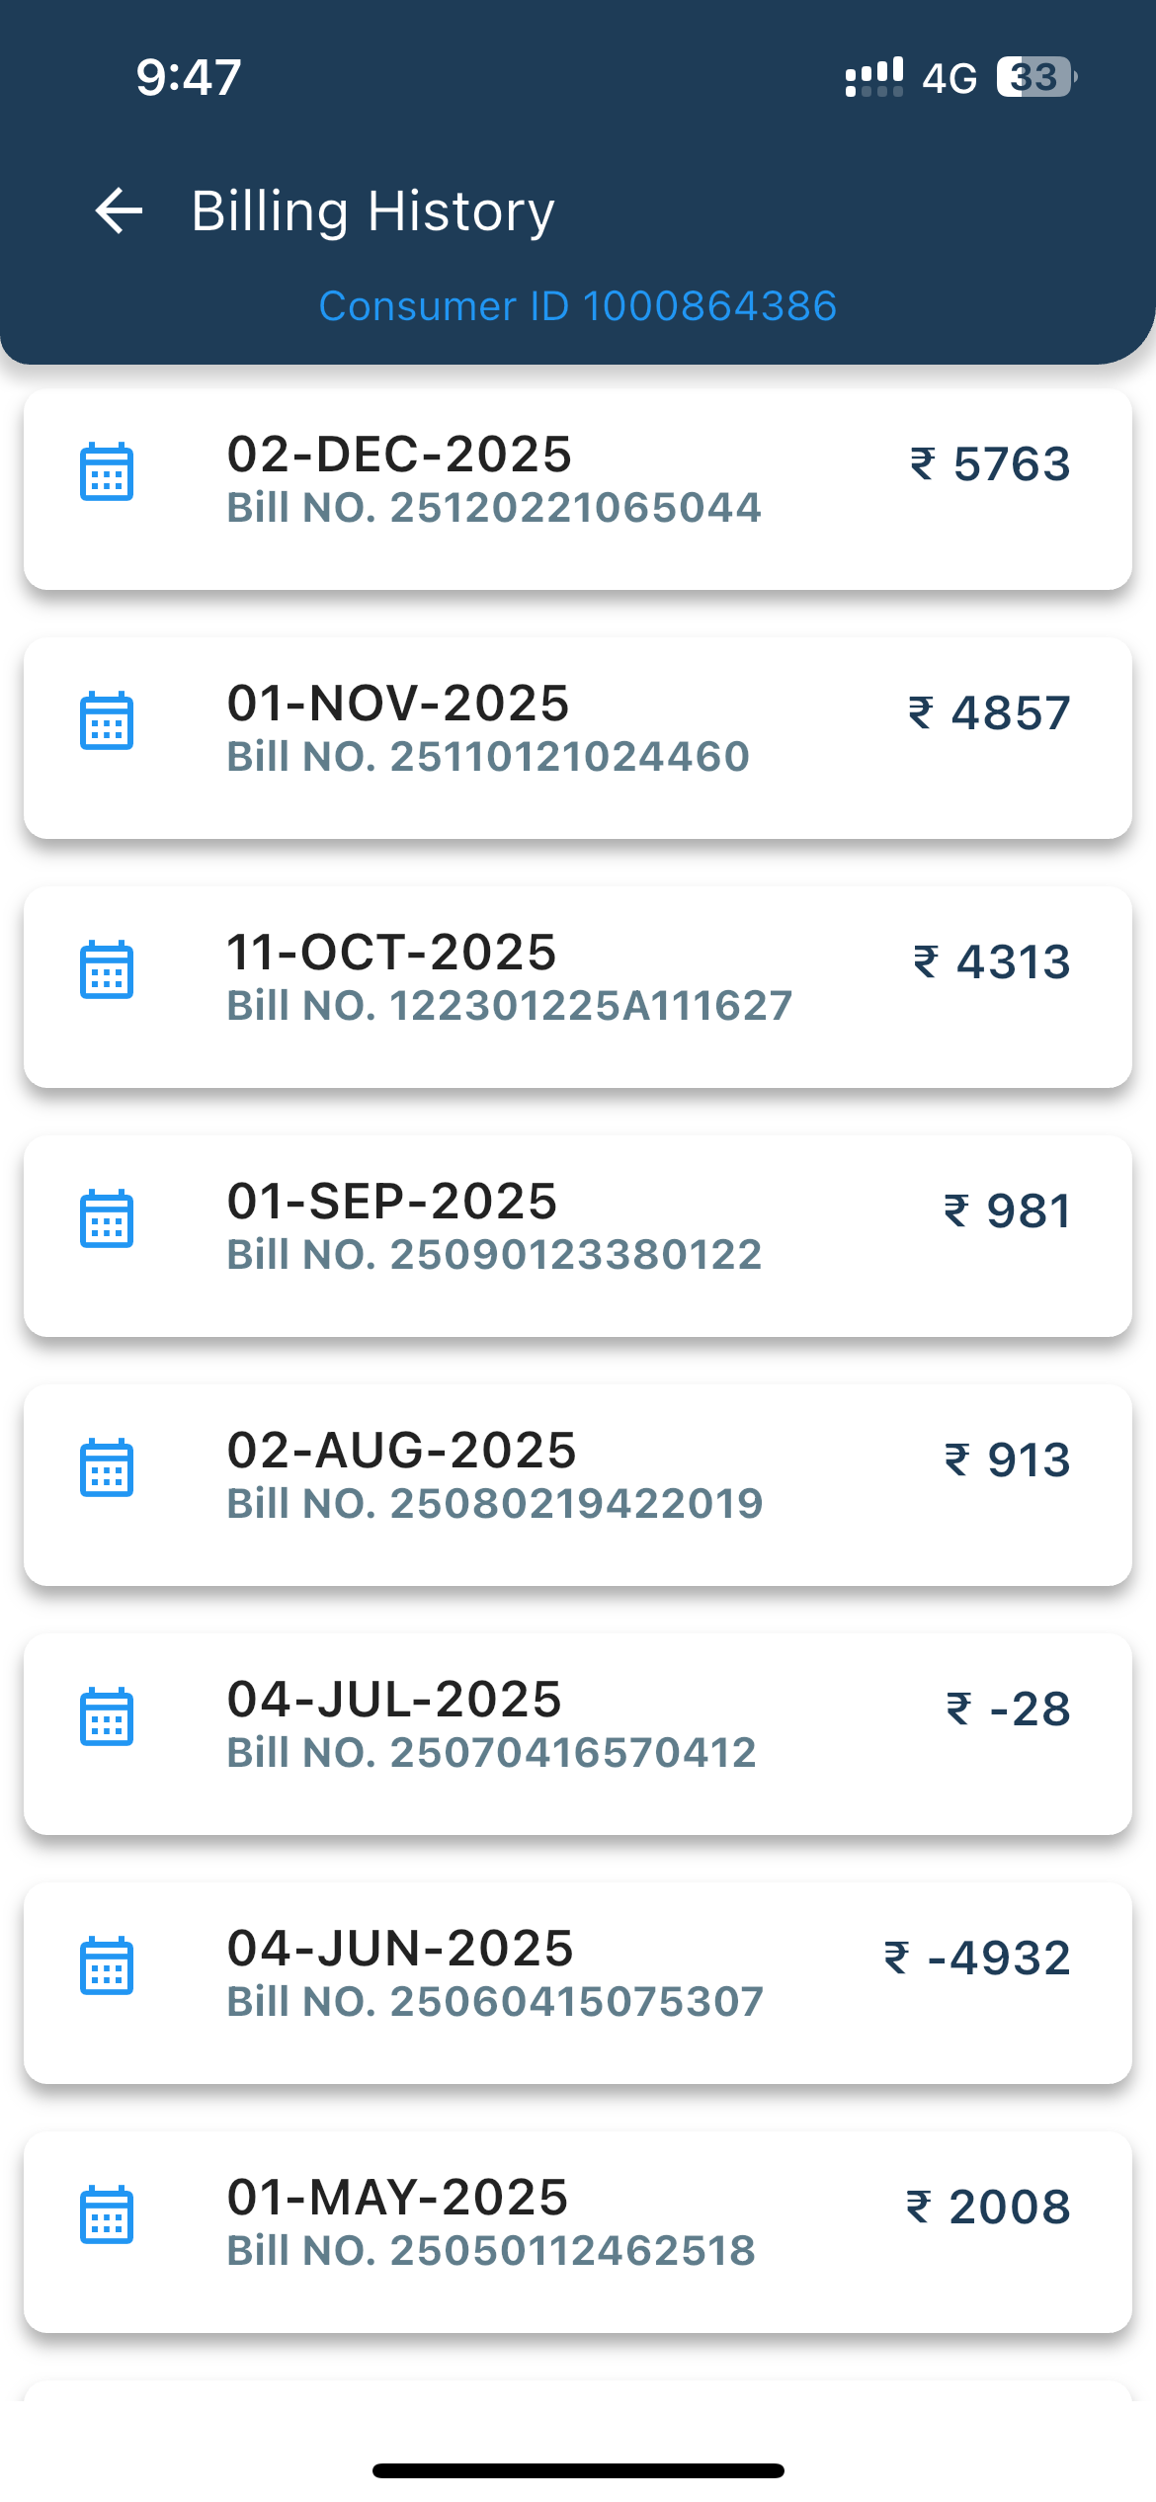The image size is (1156, 2502).
Task: Tap the Consumer ID 1000864386 link
Action: [x=578, y=306]
